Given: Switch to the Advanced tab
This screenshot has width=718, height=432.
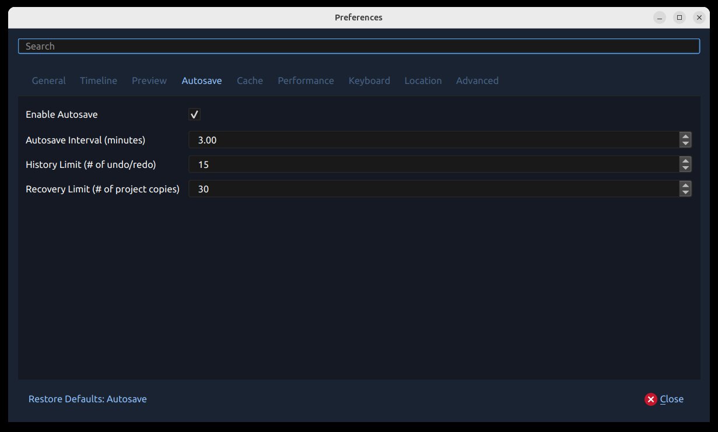Looking at the screenshot, I should click(477, 80).
